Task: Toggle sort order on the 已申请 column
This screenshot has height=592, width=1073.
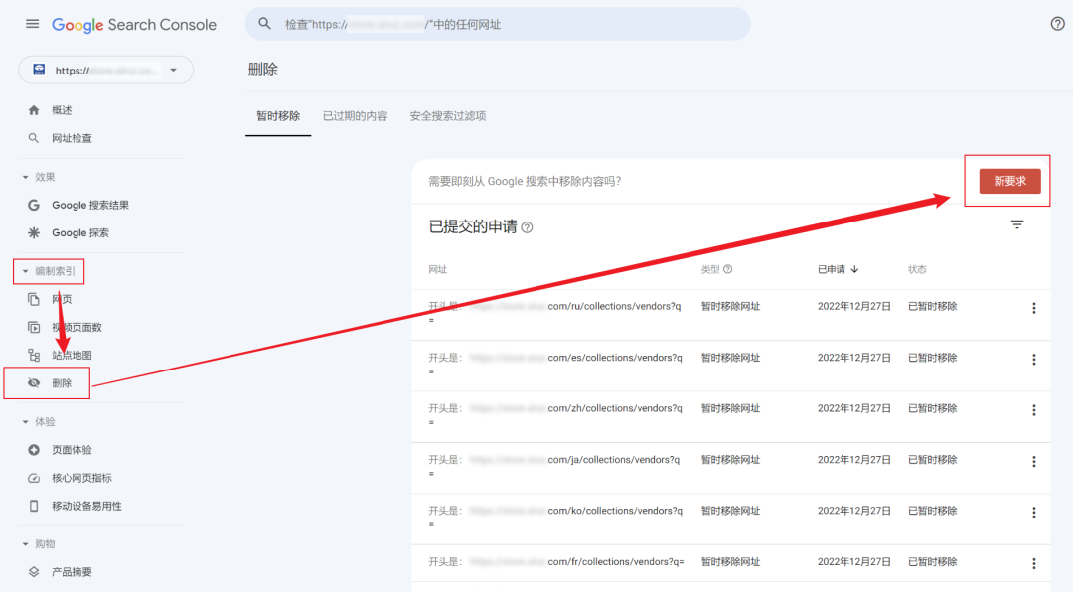Action: (835, 268)
